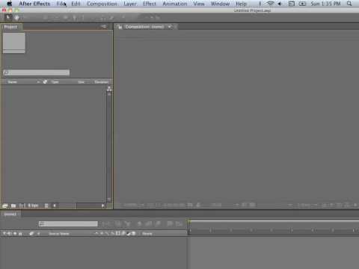Open the Help menu
Image resolution: width=359 pixels, height=269 pixels.
point(241,4)
